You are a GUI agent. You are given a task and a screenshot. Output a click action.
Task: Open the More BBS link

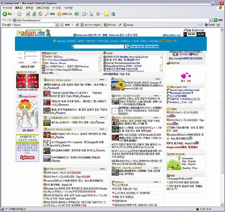[50, 73]
